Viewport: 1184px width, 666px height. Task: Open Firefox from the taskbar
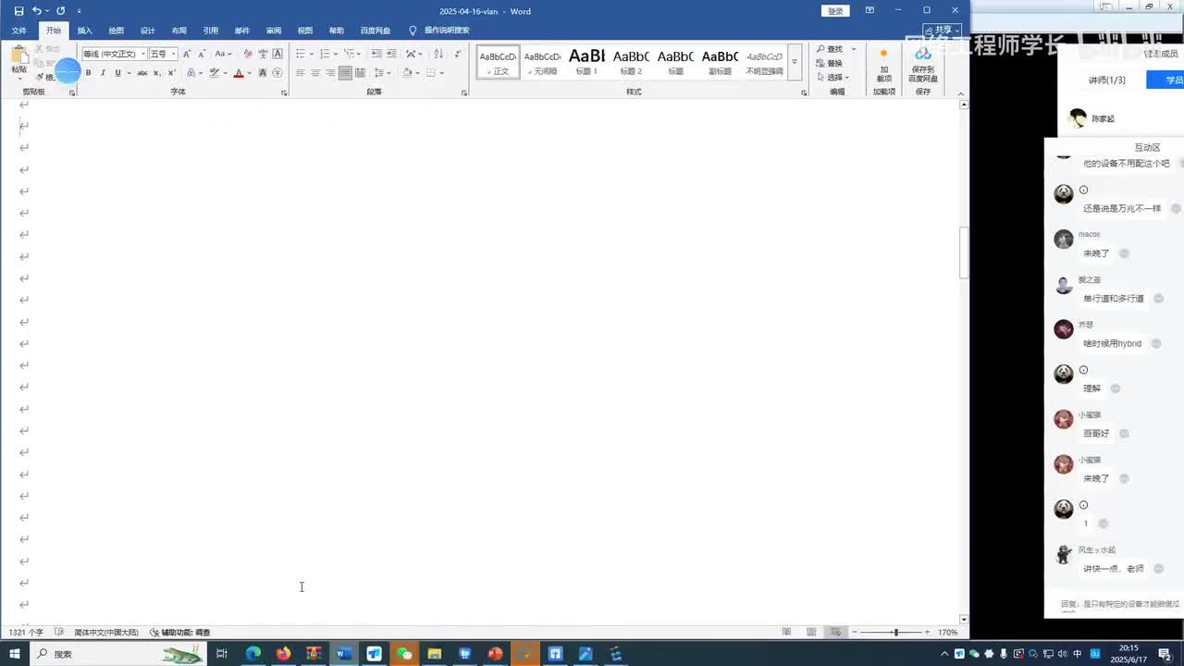(x=283, y=654)
